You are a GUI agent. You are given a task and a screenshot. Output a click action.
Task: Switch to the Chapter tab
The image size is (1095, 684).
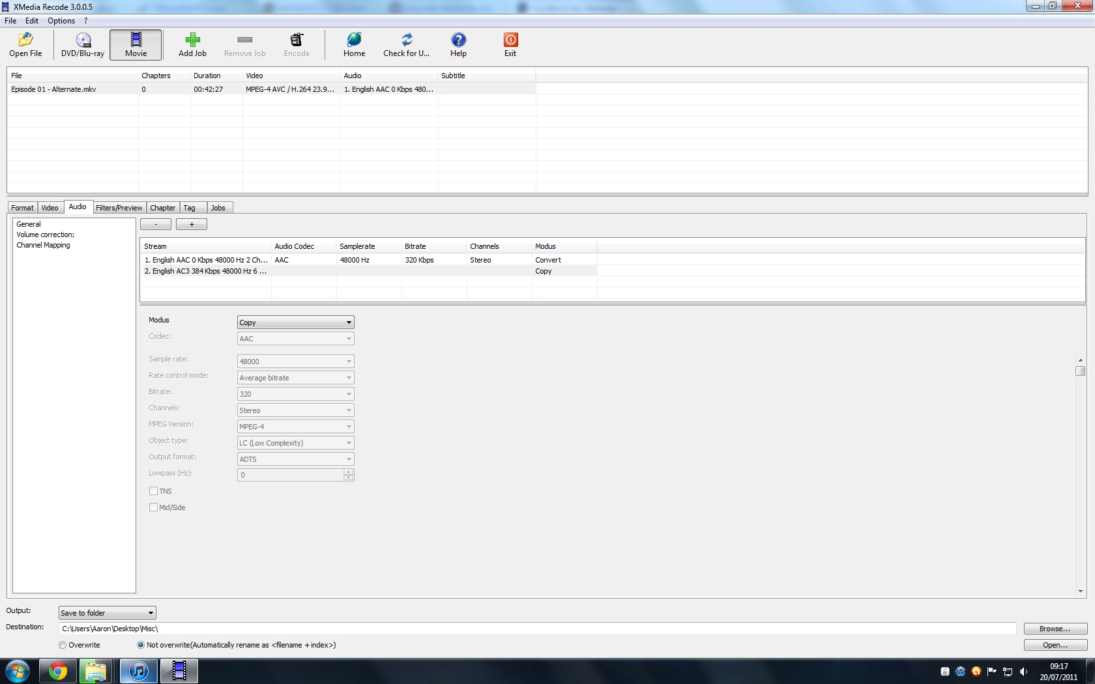click(x=162, y=208)
